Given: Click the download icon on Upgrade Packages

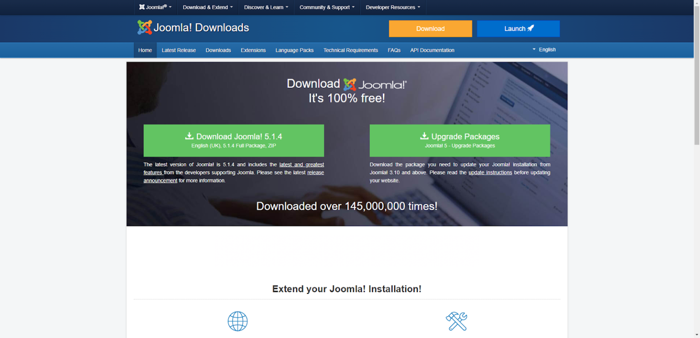Looking at the screenshot, I should click(424, 136).
